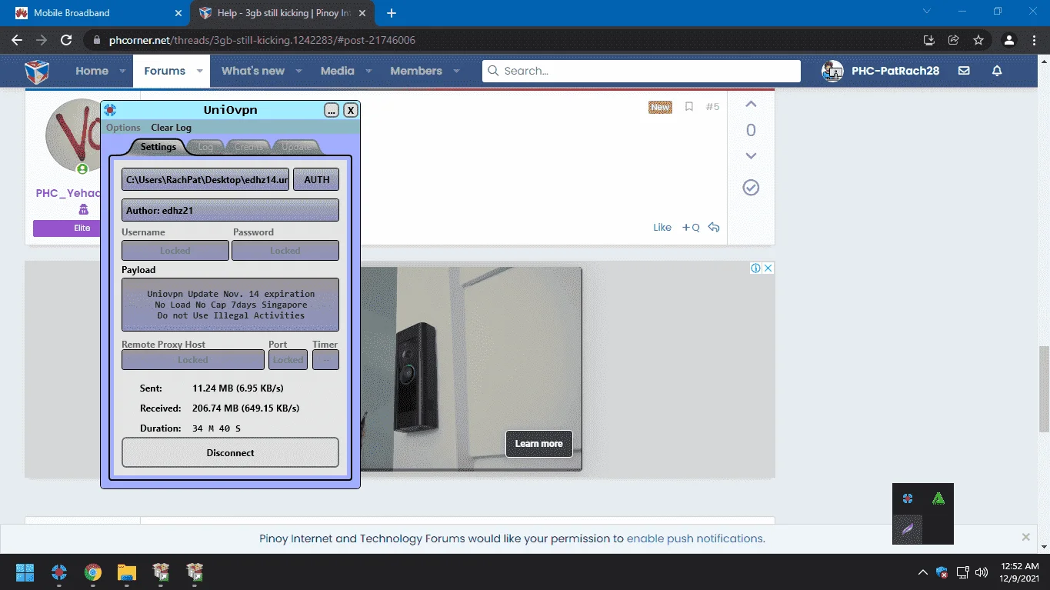Screen dimensions: 1050x590
Task: Go back in Chrome browser
Action: 17,40
